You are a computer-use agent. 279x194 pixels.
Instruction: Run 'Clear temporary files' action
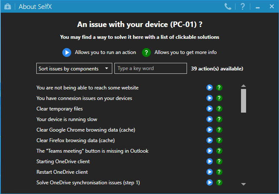(209, 109)
